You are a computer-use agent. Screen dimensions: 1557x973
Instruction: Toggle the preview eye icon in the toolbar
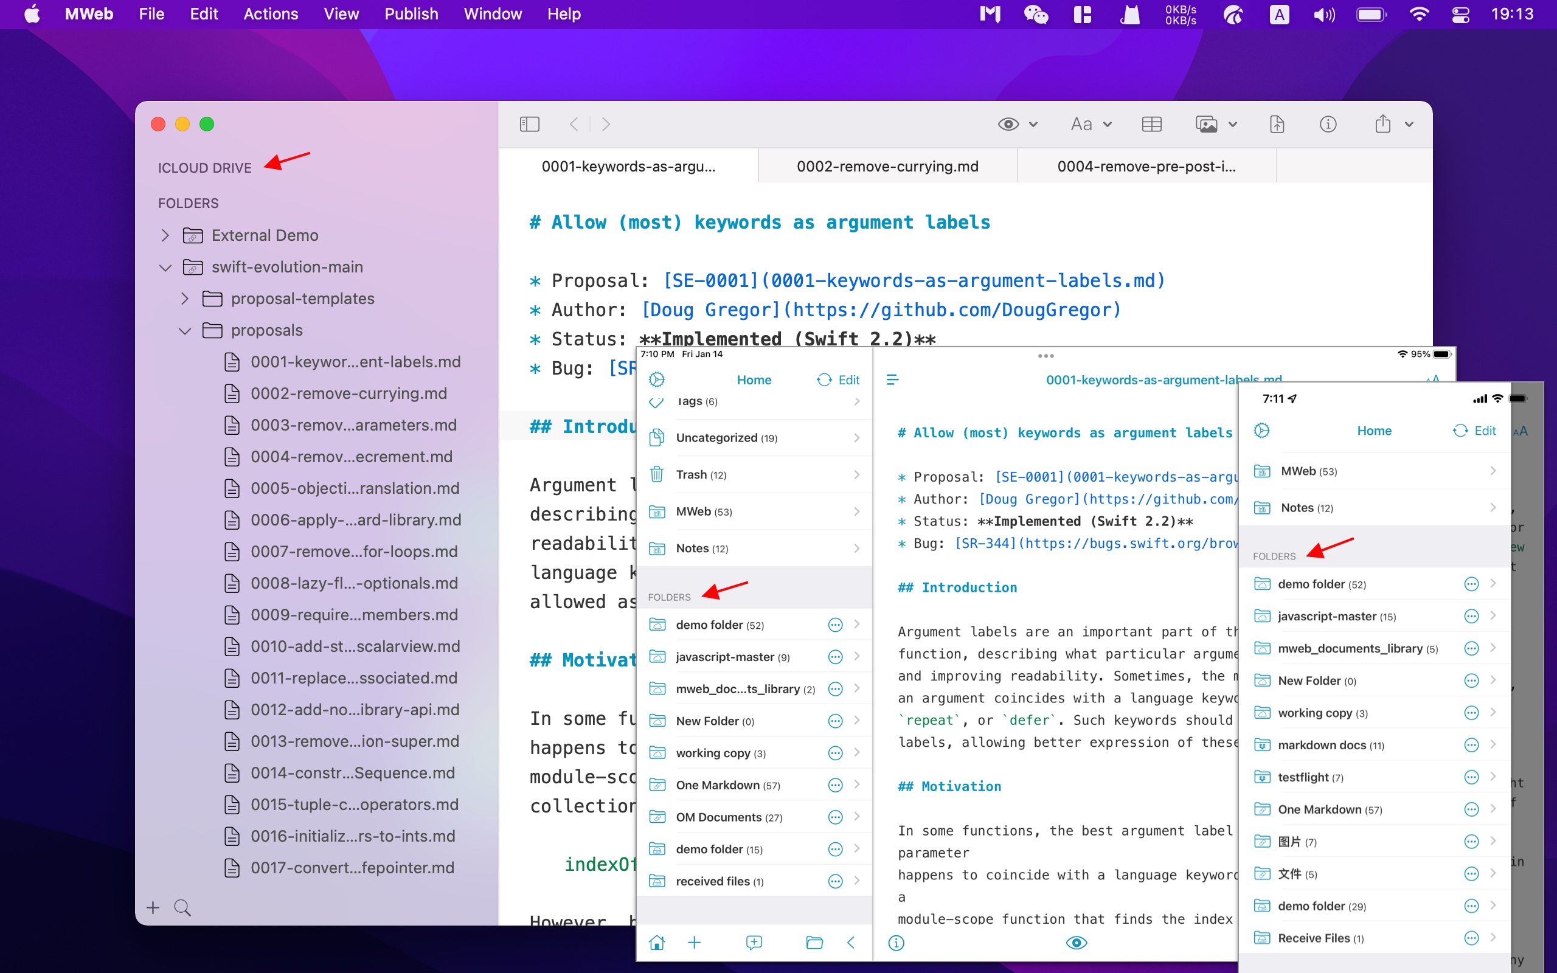point(1009,123)
